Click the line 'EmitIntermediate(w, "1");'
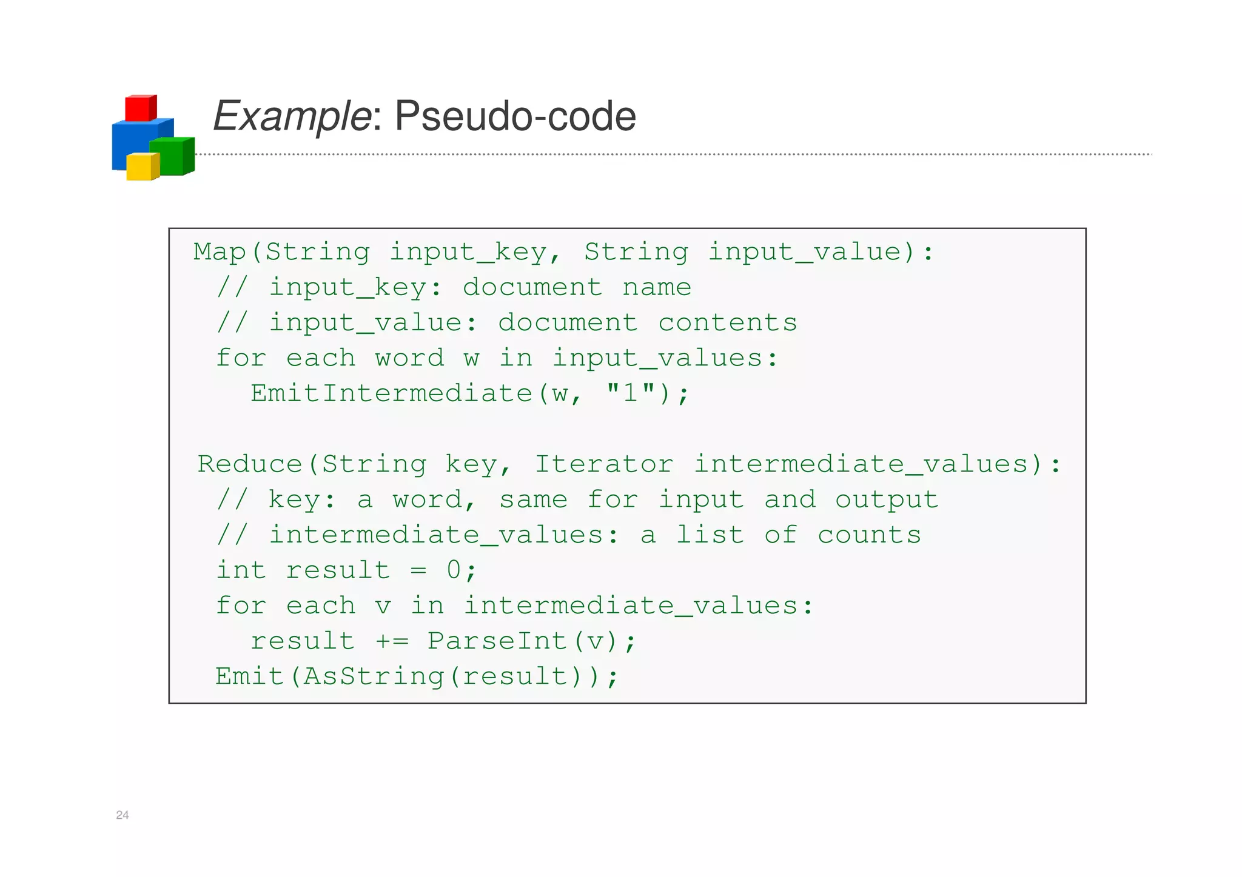 coord(471,393)
